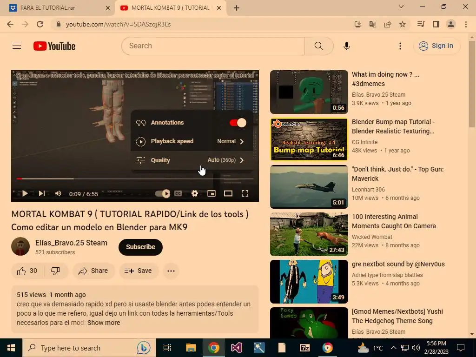Image resolution: width=476 pixels, height=357 pixels.
Task: Open File Explorer from taskbar
Action: coord(191,348)
